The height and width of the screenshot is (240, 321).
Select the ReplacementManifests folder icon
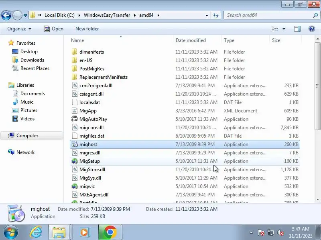point(75,77)
